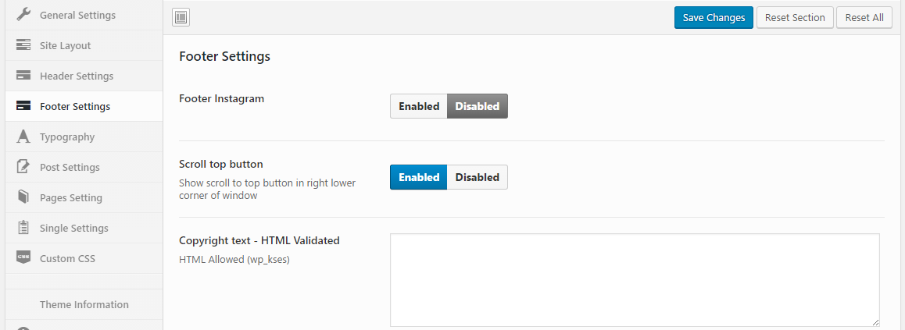Enable the Footer Instagram option
Viewport: 905px width, 330px height.
419,106
